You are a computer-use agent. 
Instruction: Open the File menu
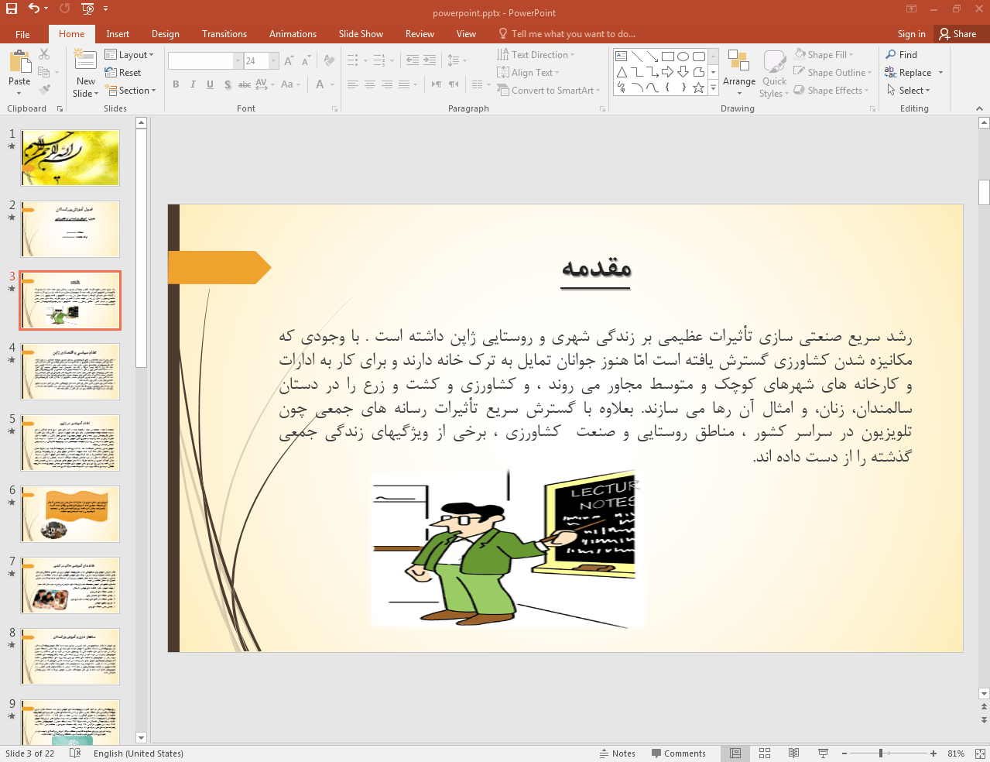click(22, 34)
